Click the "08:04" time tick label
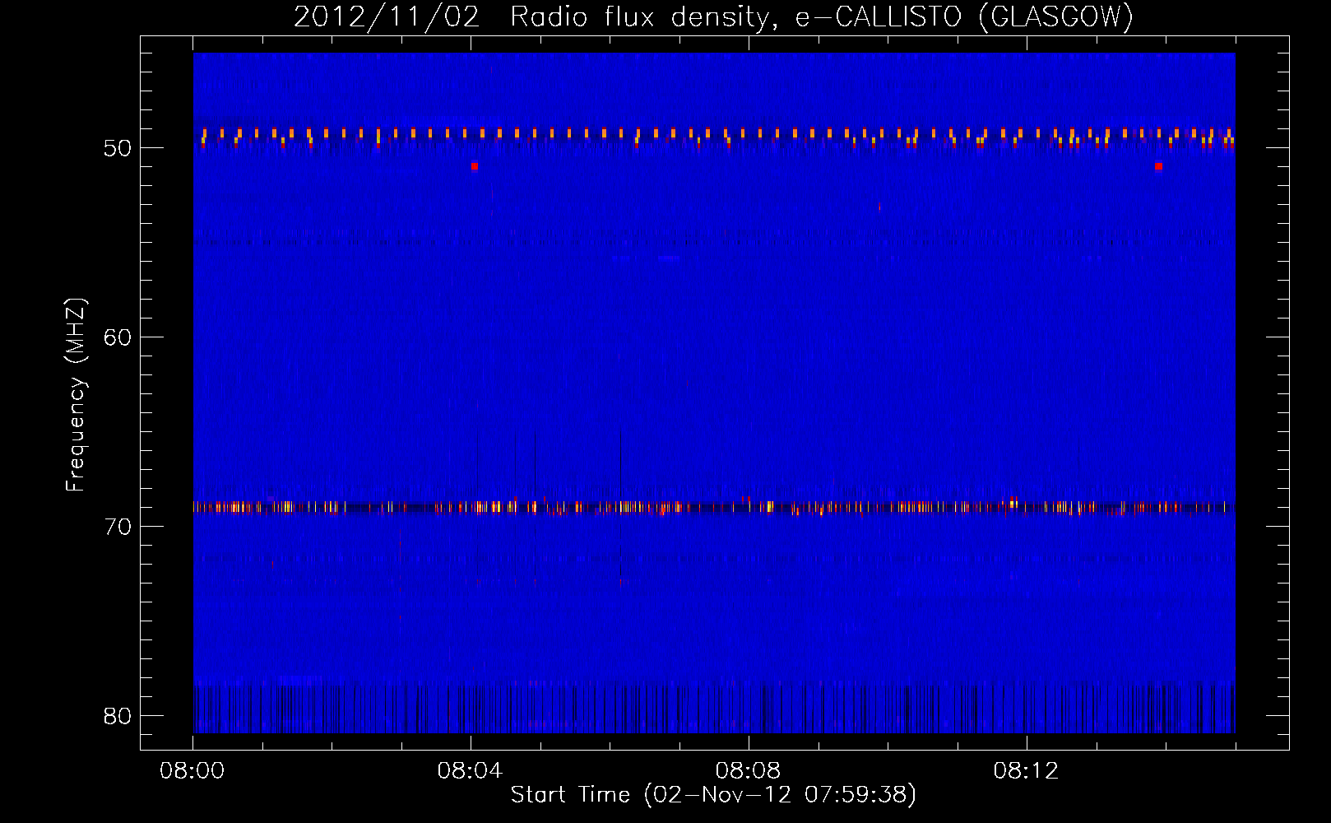 pos(471,771)
